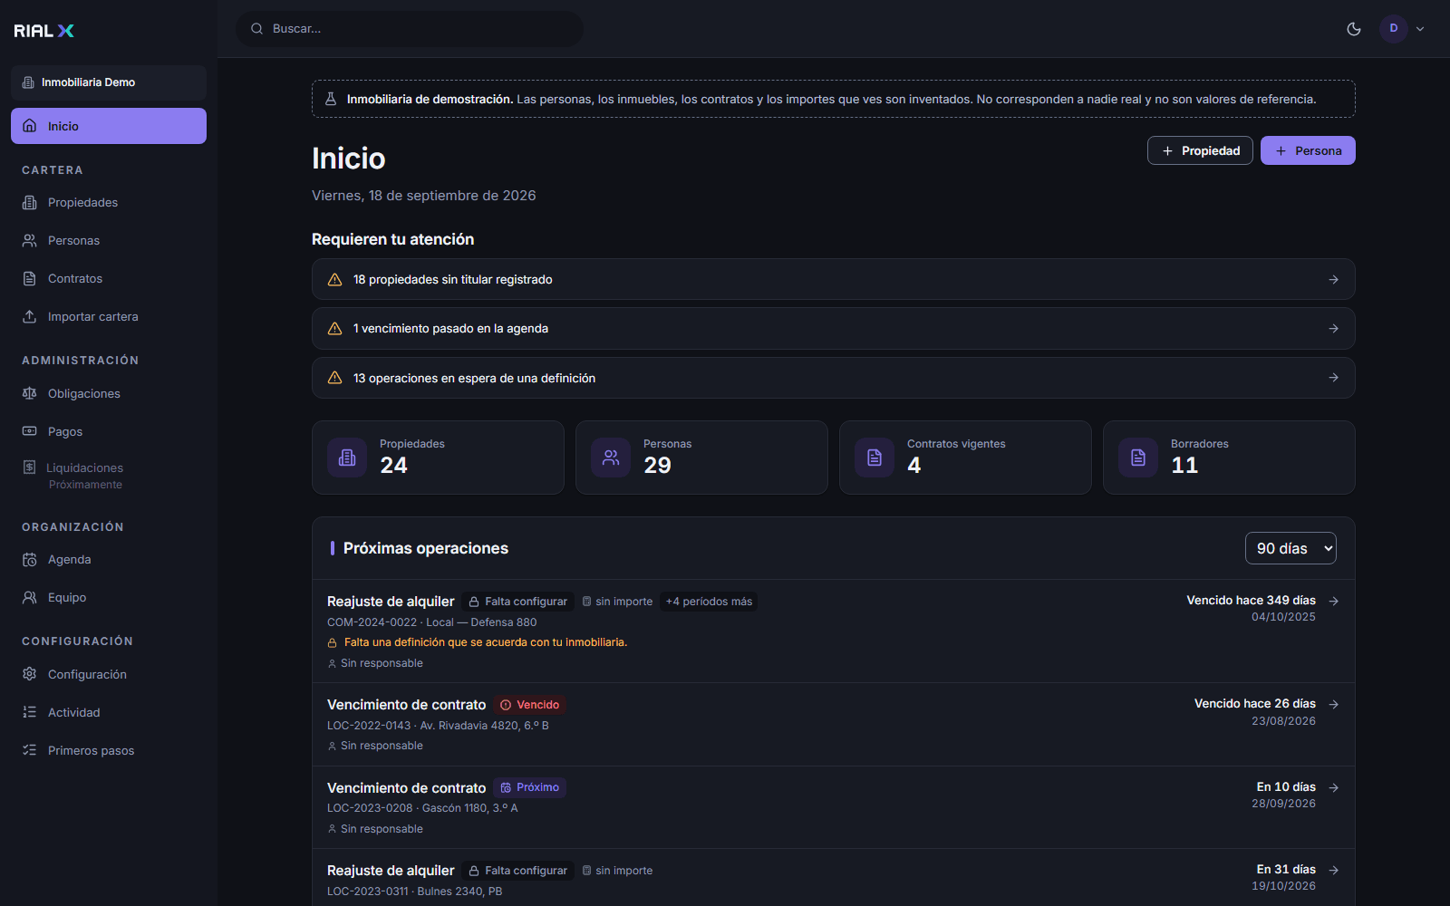Open Personas in the sidebar
The image size is (1450, 906).
click(x=109, y=240)
